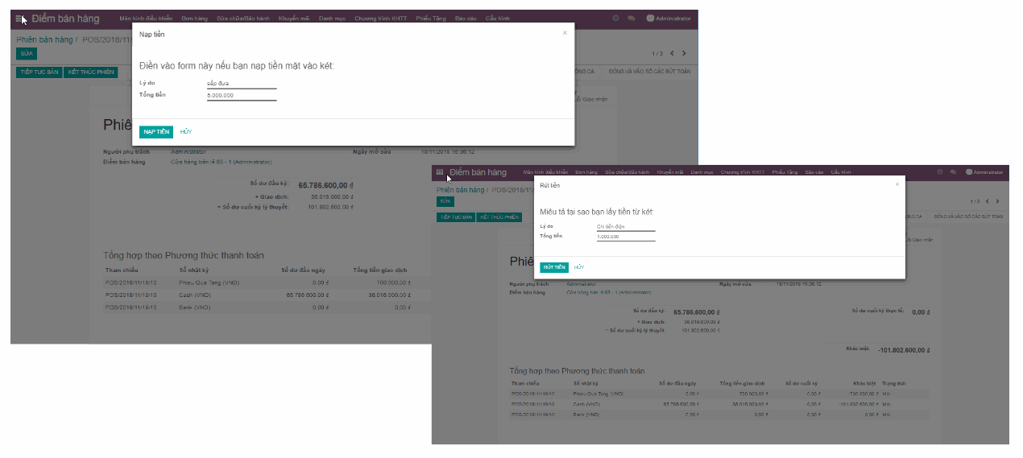Open Administrator link in Nạp tiền window form

(x=188, y=151)
